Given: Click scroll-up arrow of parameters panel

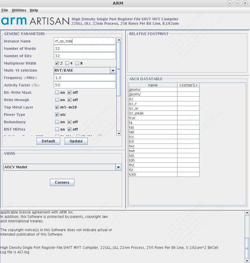Looking at the screenshot, I should (119, 40).
